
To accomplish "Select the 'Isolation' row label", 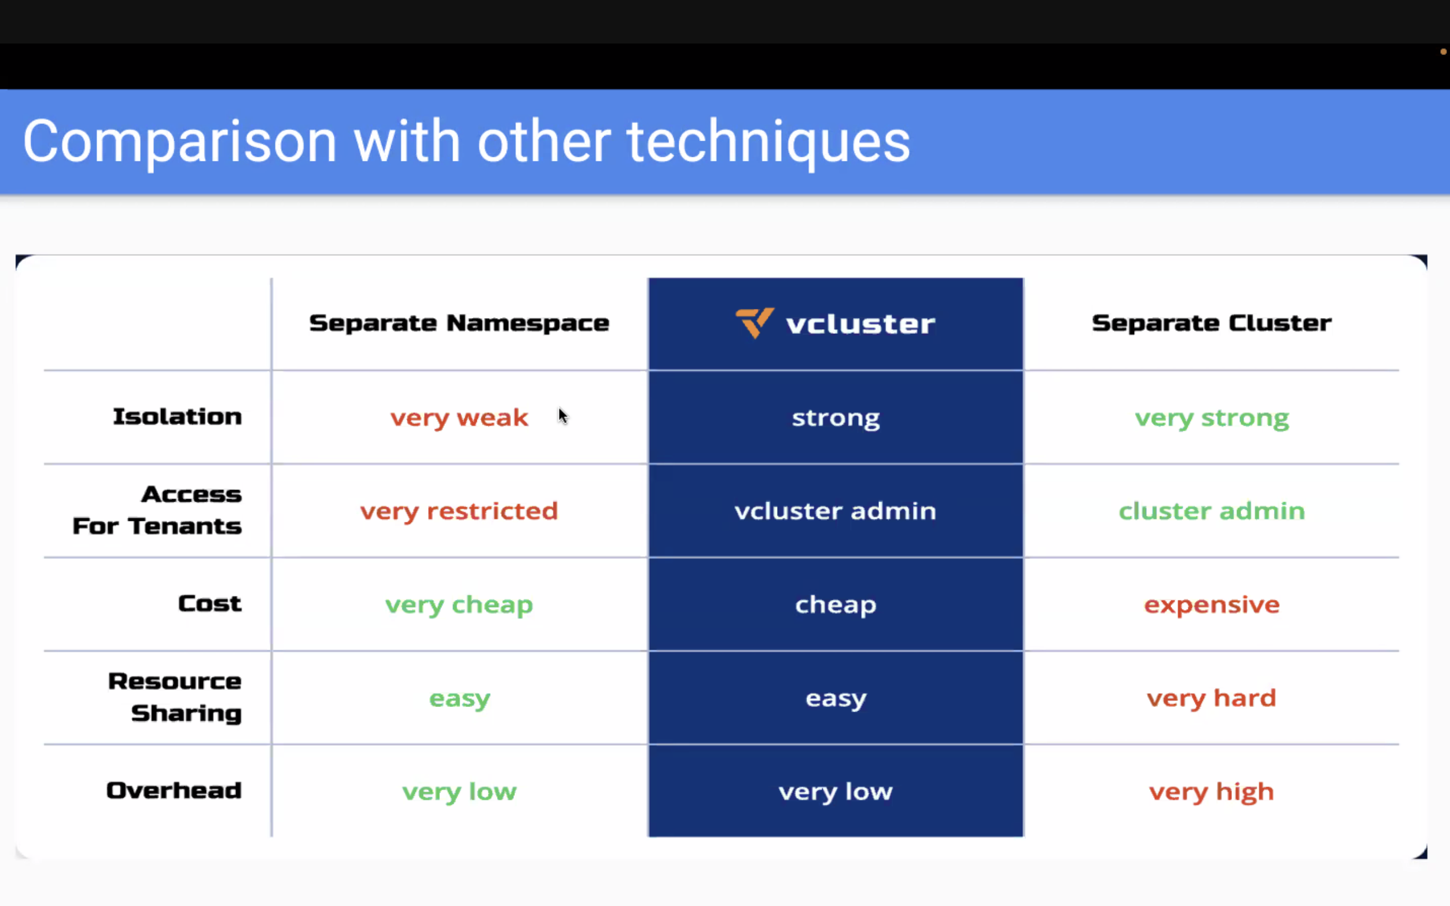I will 178,417.
